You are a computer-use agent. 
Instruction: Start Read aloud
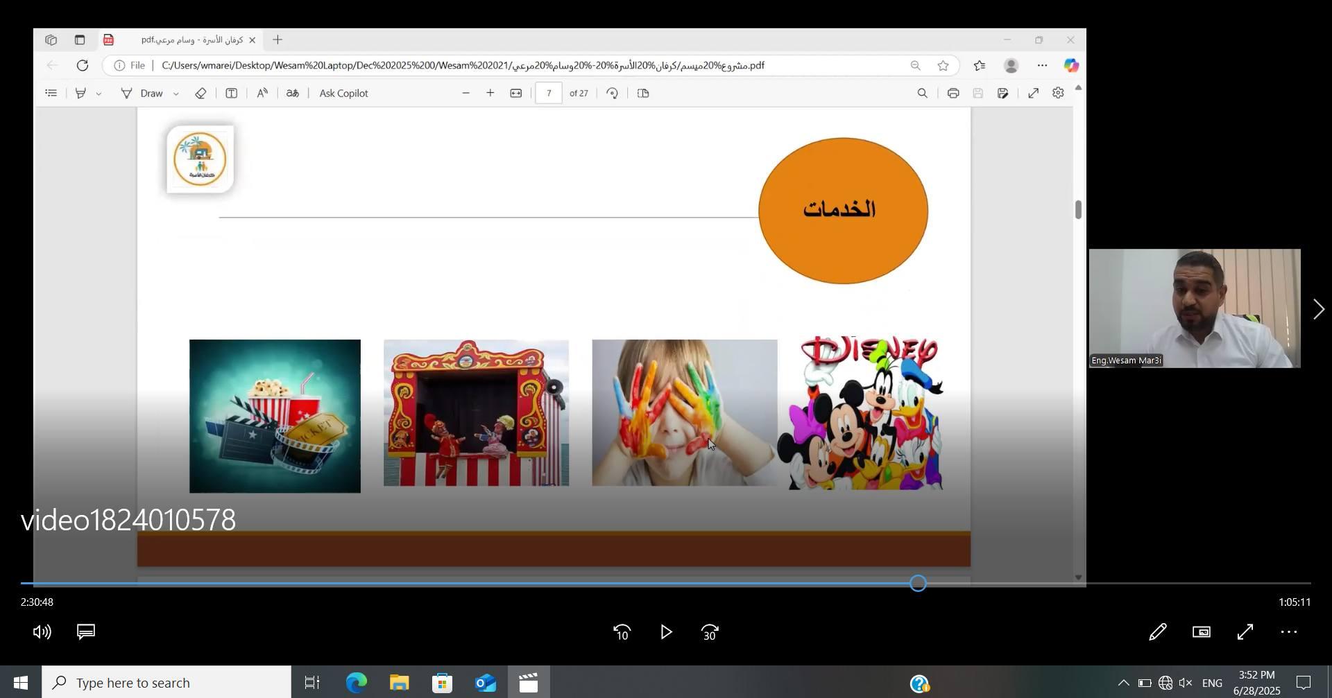262,93
